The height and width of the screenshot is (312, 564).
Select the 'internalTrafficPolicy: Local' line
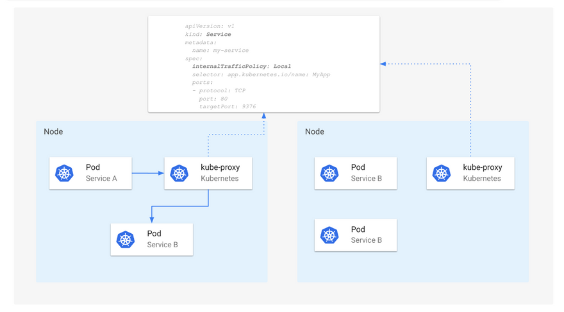[x=242, y=66]
